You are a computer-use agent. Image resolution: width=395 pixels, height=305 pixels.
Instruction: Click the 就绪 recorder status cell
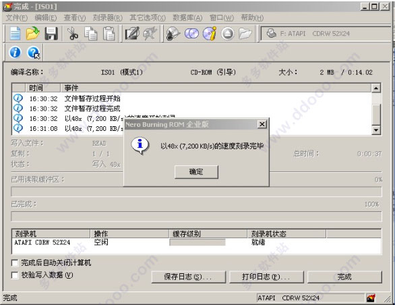tap(258, 242)
